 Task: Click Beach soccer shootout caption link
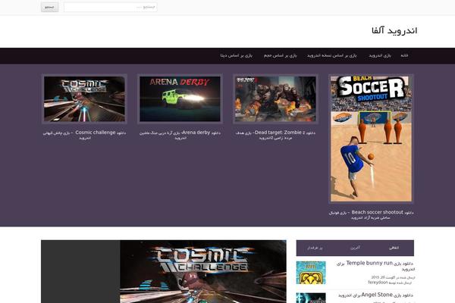coord(371,214)
